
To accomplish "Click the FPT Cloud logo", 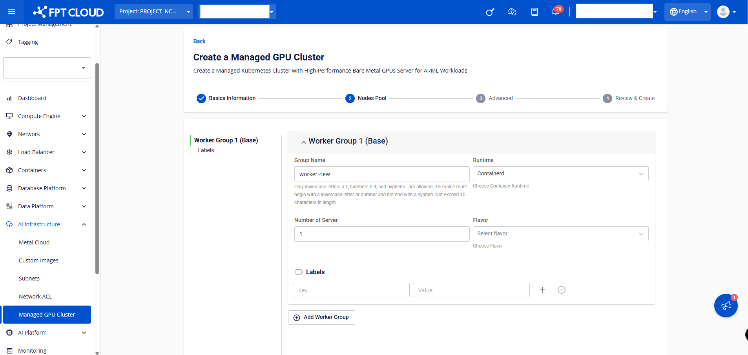I will [x=68, y=12].
